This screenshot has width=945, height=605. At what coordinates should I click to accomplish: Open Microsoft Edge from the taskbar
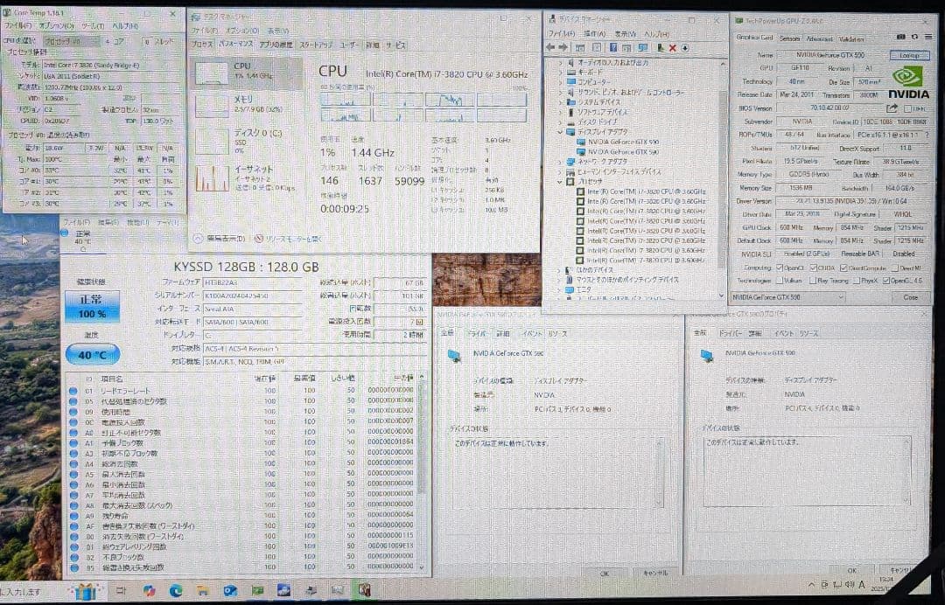coord(175,592)
